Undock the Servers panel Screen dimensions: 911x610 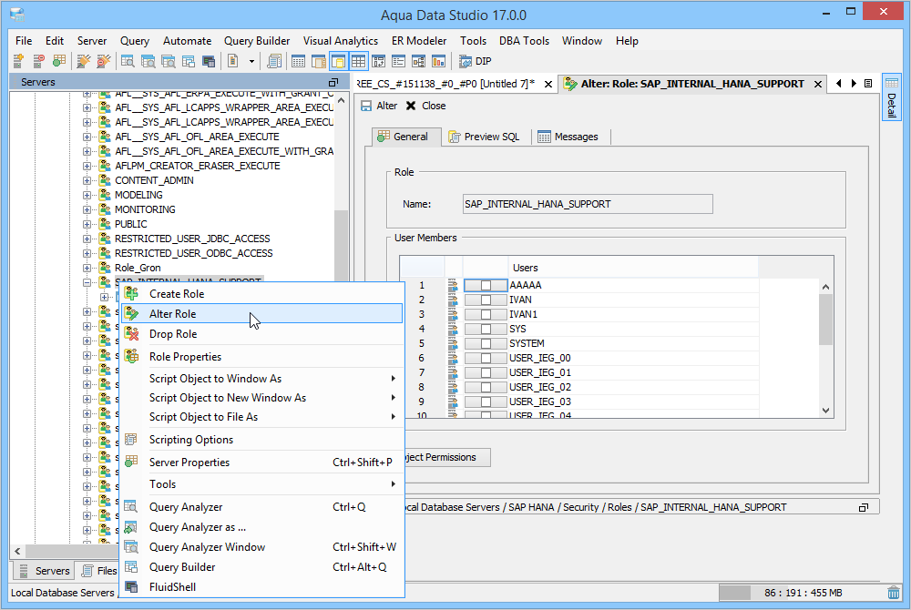[333, 83]
